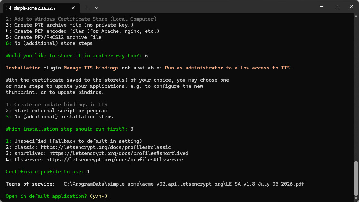Click the '(y/n*)' prompt options text
359x202 pixels.
[99, 196]
